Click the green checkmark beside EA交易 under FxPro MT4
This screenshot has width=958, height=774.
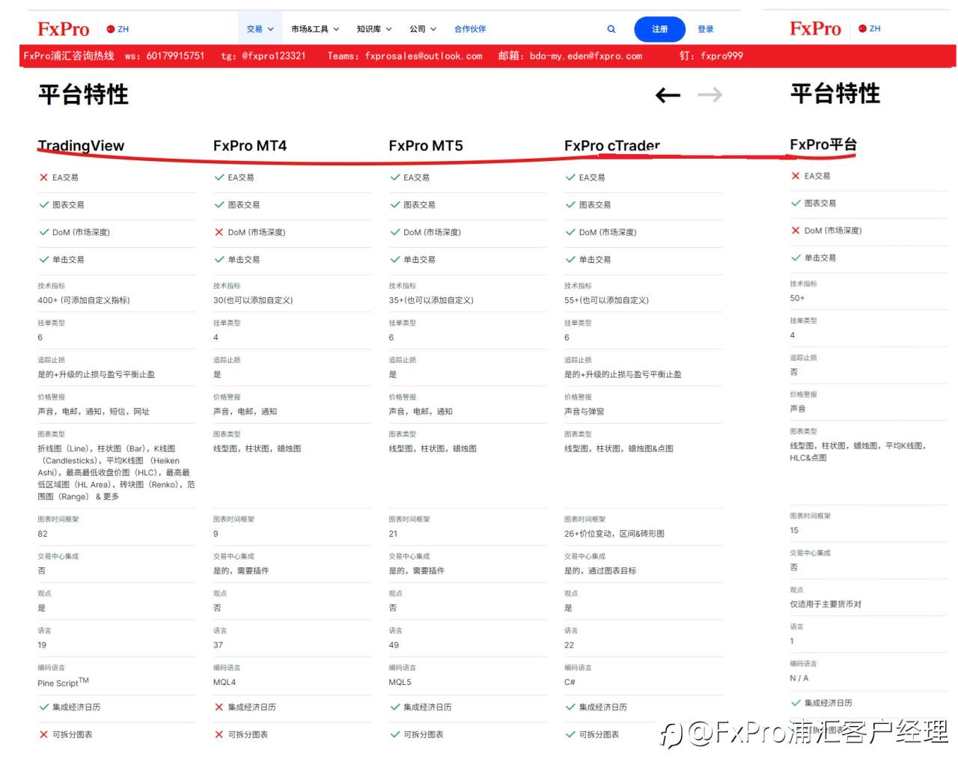pos(219,177)
